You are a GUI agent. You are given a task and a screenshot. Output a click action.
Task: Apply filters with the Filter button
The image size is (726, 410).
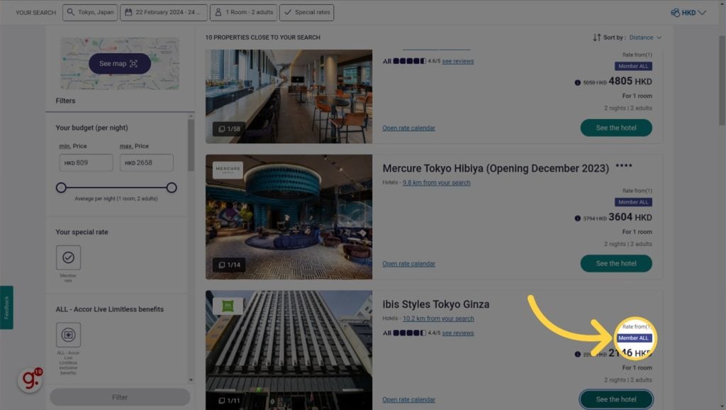point(120,397)
